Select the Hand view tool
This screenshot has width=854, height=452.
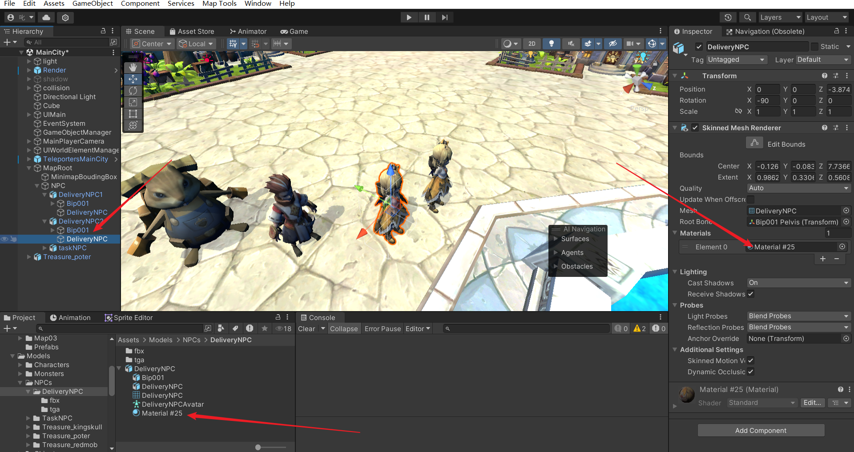pos(133,68)
